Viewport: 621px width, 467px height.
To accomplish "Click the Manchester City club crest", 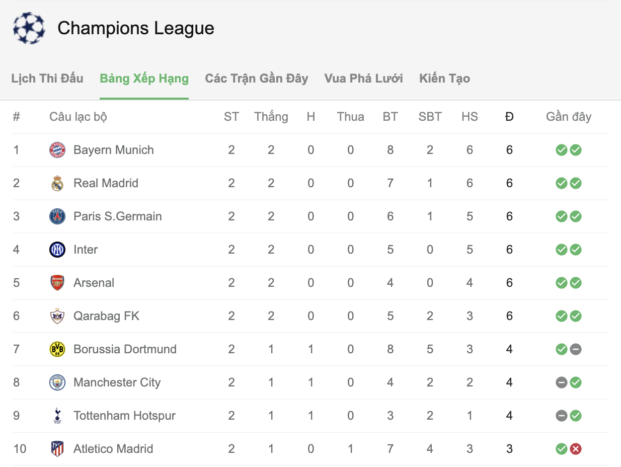I will 57,382.
